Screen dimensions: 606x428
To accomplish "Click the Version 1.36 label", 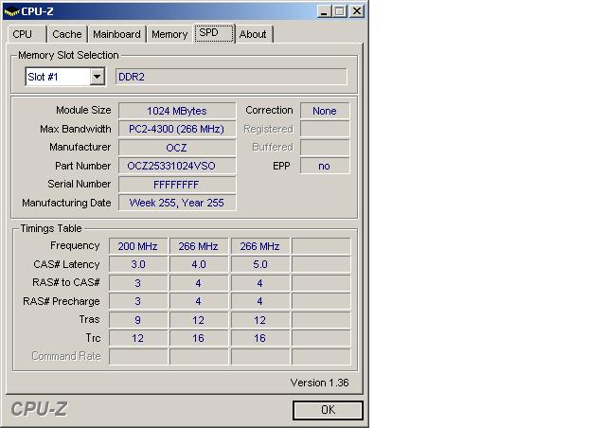I will [320, 383].
